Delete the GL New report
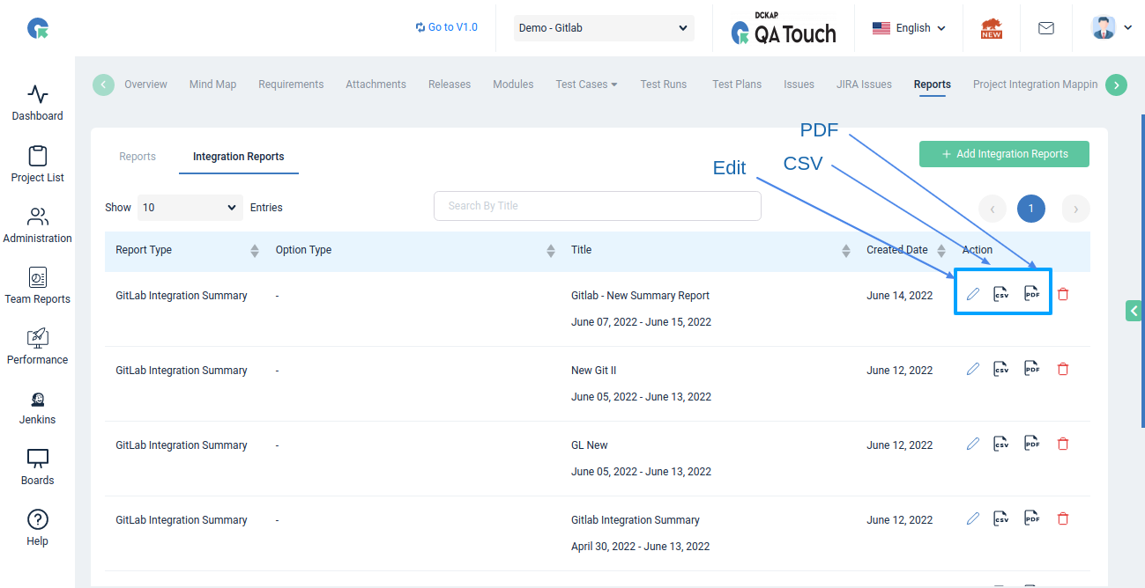Image resolution: width=1145 pixels, height=588 pixels. (x=1063, y=444)
